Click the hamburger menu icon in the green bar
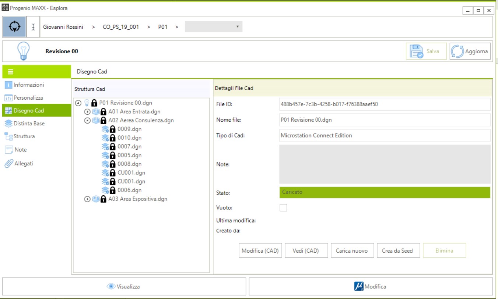This screenshot has height=299, width=498. click(x=11, y=72)
